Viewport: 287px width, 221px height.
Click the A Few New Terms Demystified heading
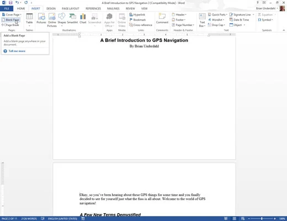(x=110, y=215)
